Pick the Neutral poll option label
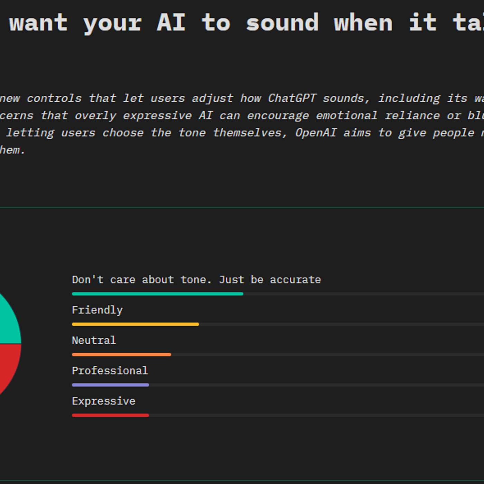 [94, 341]
